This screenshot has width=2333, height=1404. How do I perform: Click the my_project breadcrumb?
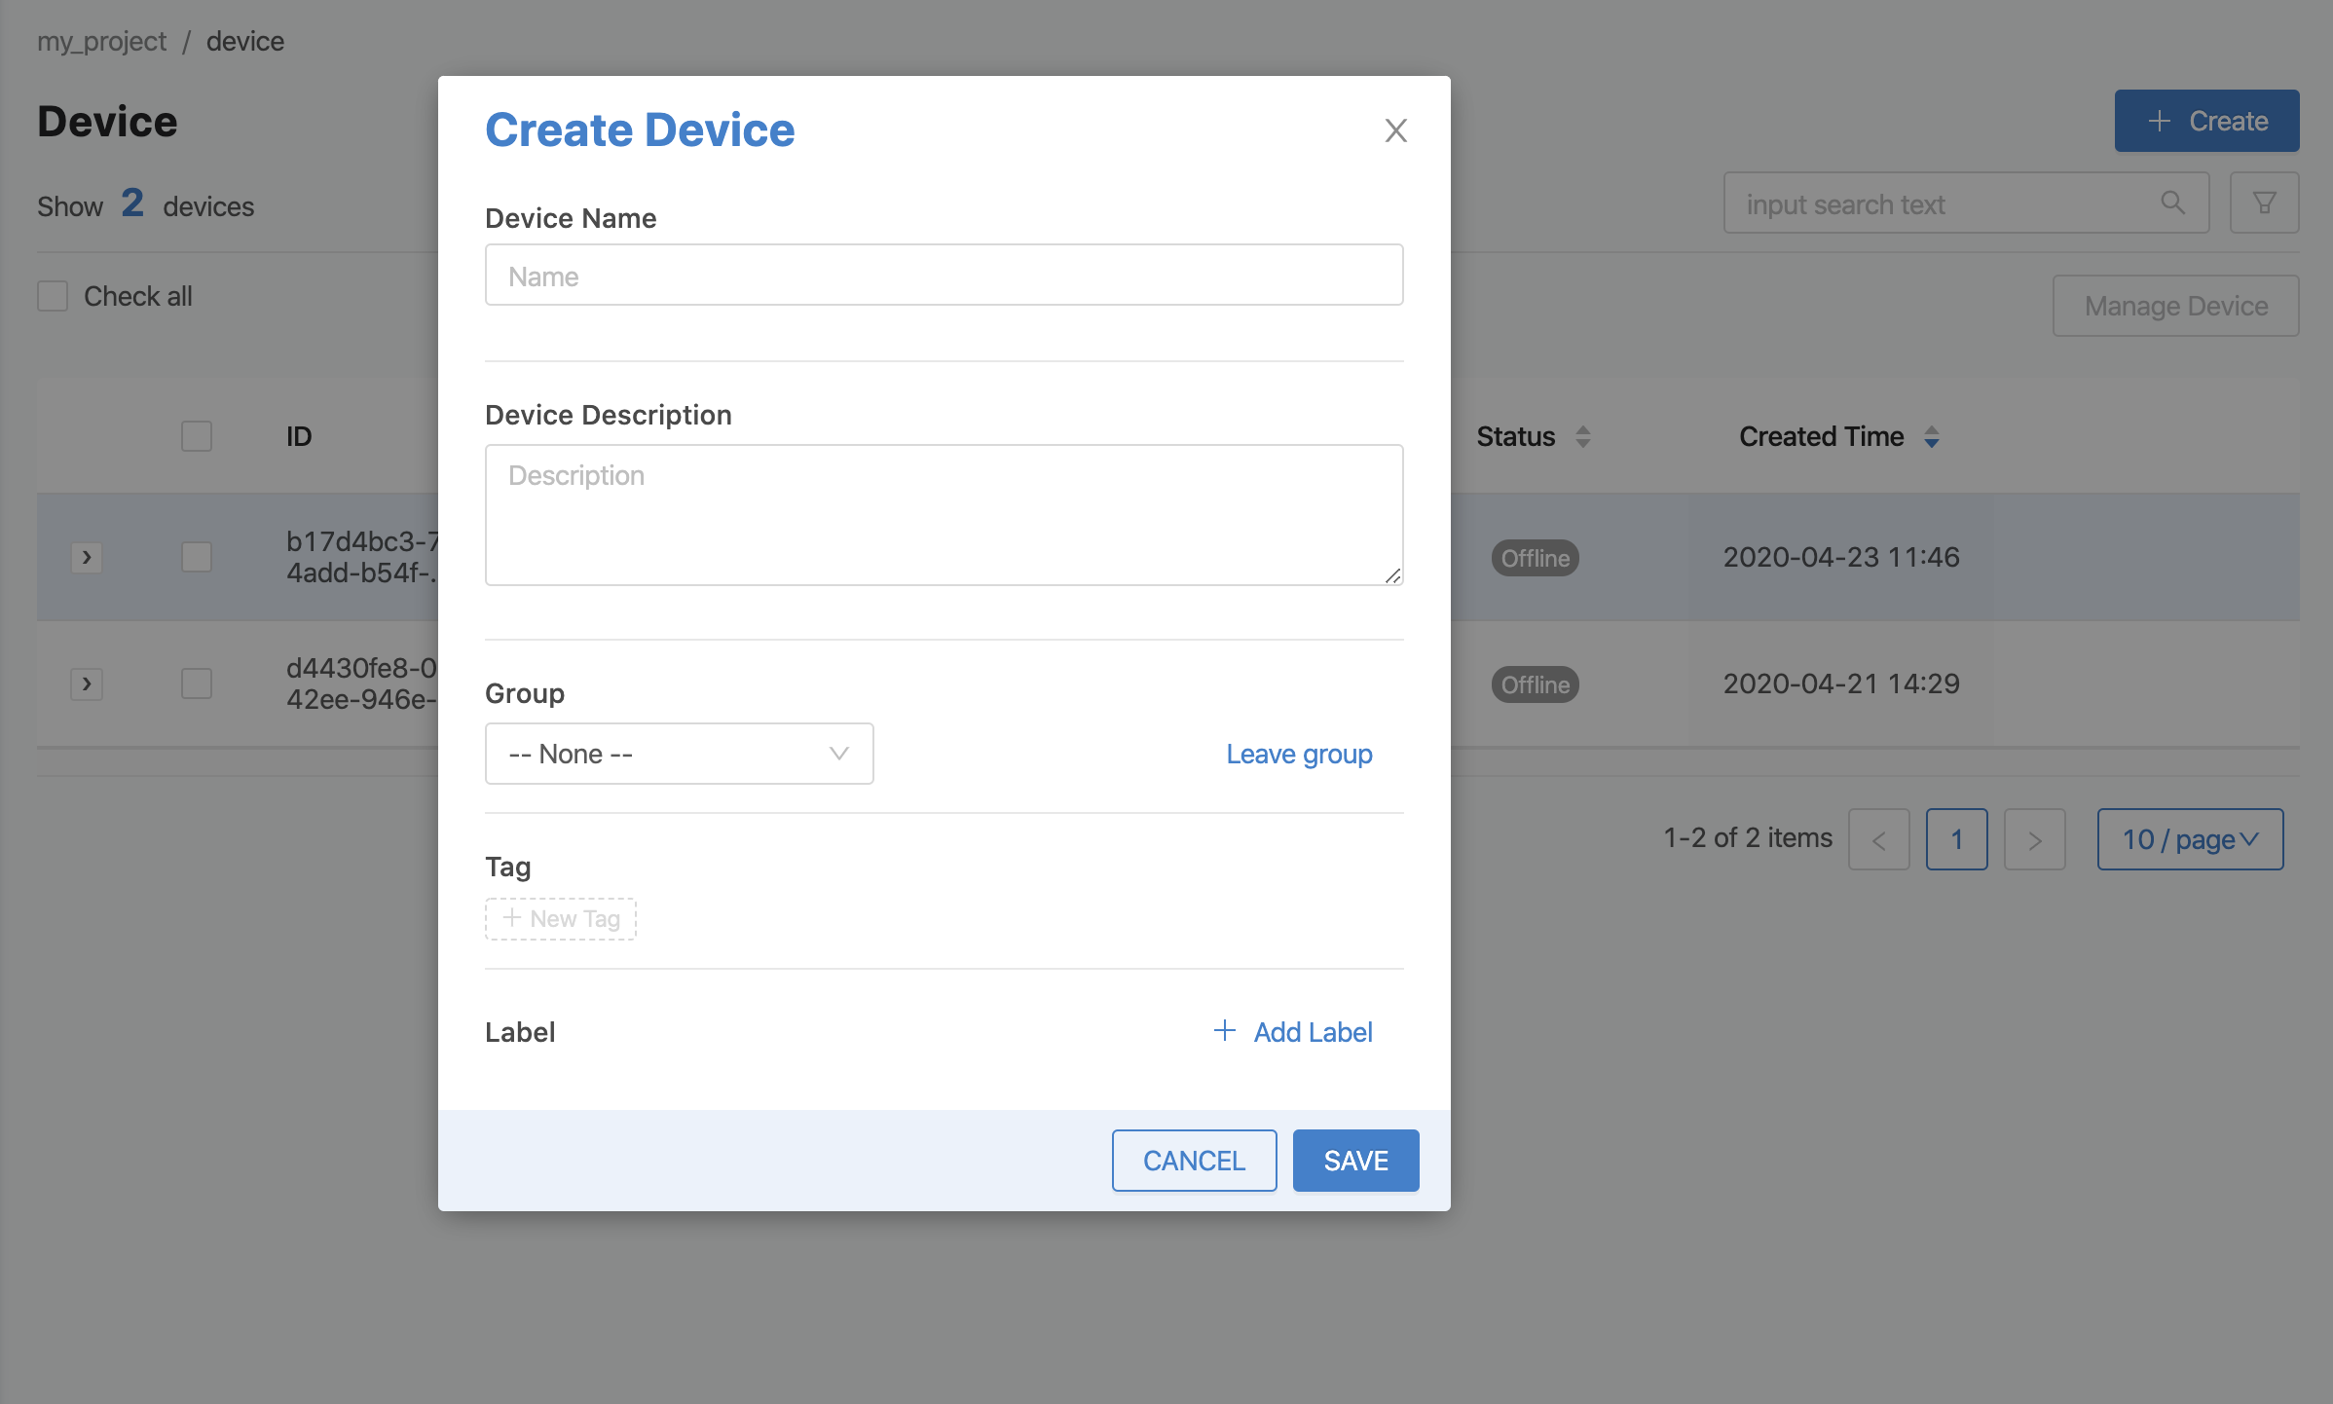[101, 41]
